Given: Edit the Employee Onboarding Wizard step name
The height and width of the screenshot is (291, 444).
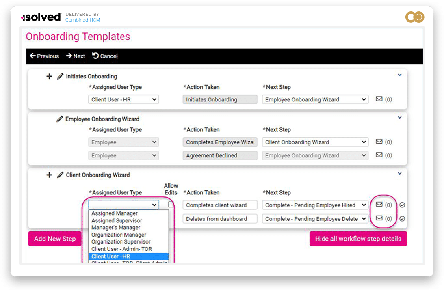Looking at the screenshot, I should (x=59, y=119).
